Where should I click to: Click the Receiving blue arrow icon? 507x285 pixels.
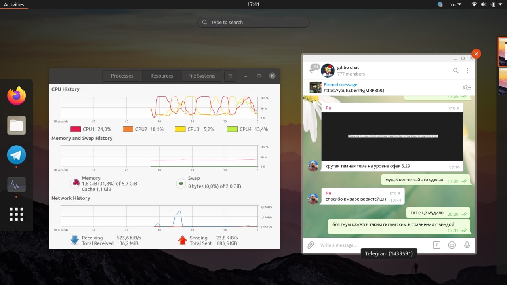74,240
